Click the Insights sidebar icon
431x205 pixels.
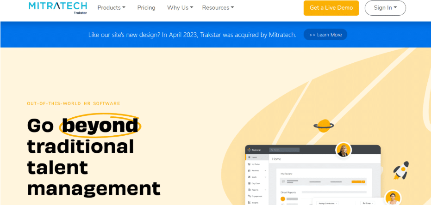pyautogui.click(x=249, y=203)
